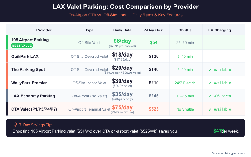
Task: Click the EV Charging column header
Action: [x=220, y=30]
